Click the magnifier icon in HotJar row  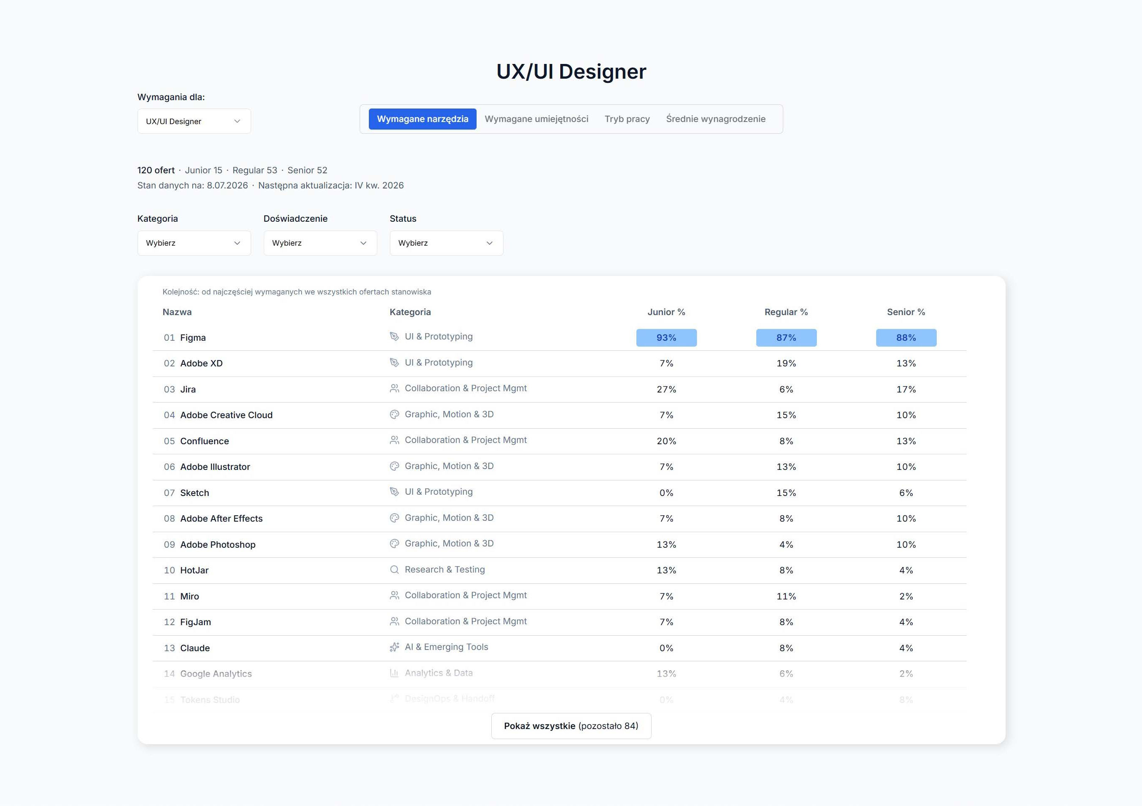[394, 569]
